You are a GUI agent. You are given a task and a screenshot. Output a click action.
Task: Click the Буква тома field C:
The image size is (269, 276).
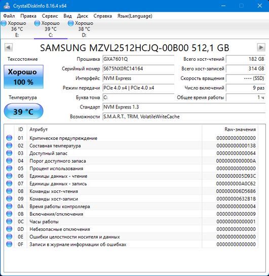point(138,97)
